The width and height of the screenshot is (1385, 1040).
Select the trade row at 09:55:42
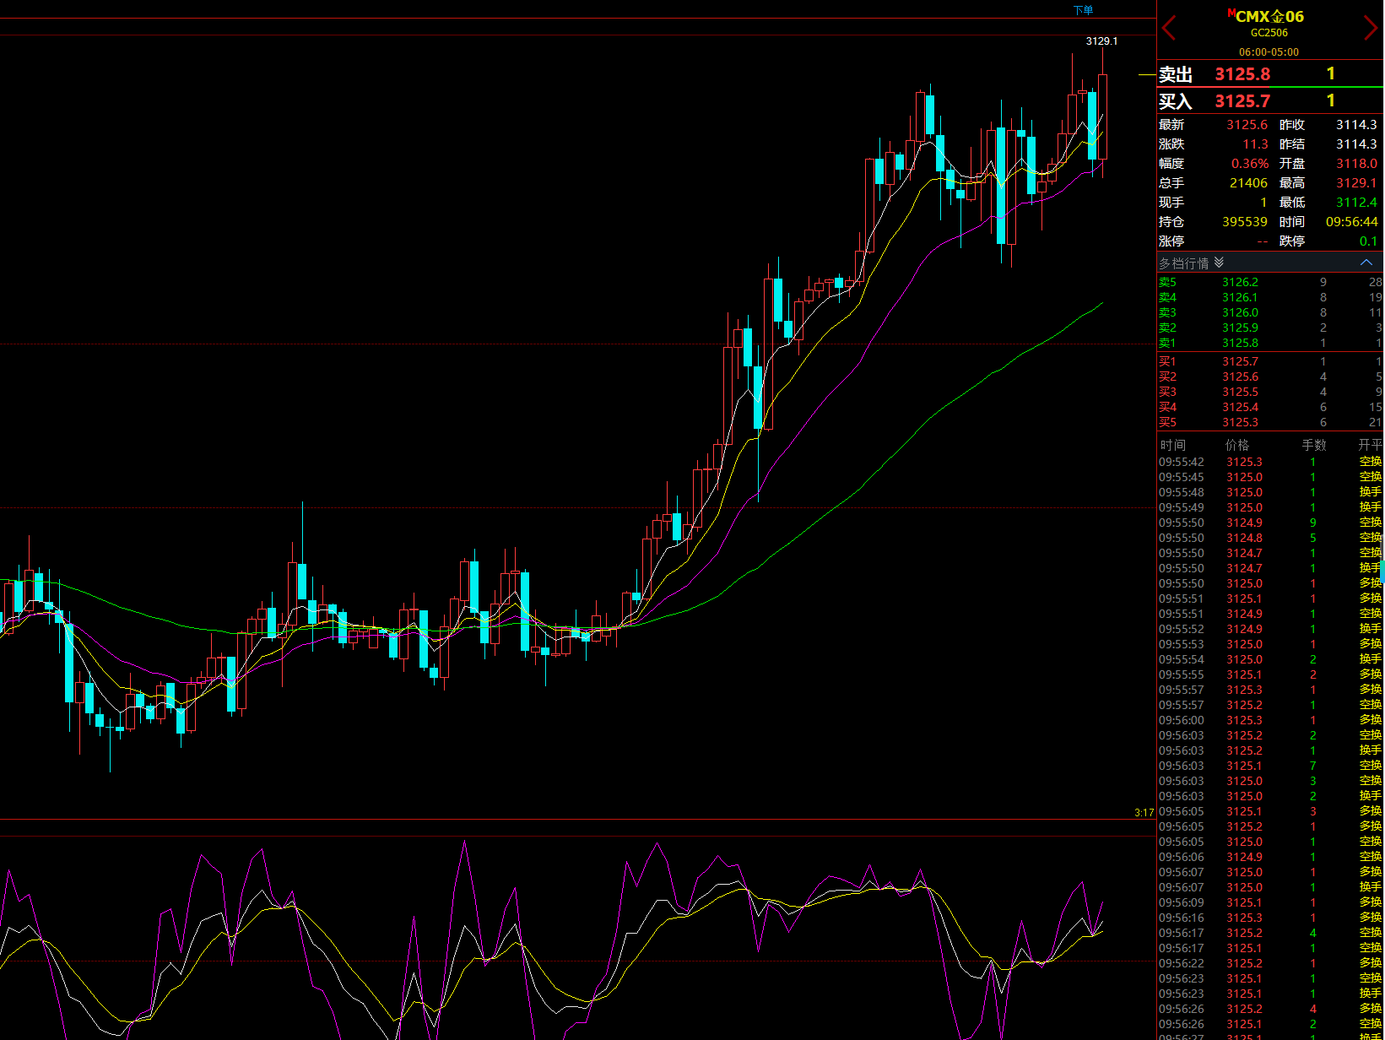pyautogui.click(x=1270, y=462)
